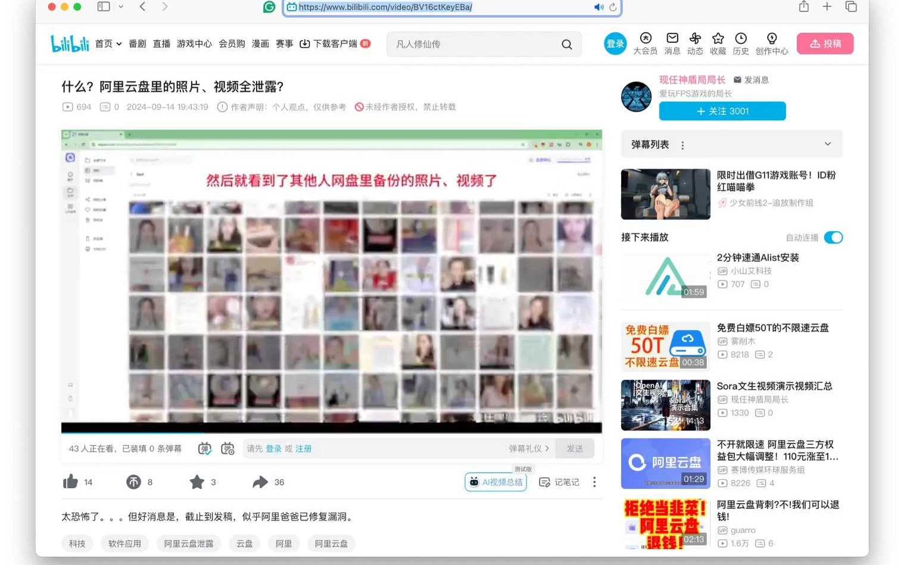Toggle danmaku display on or off
The image size is (904, 565).
[x=205, y=448]
